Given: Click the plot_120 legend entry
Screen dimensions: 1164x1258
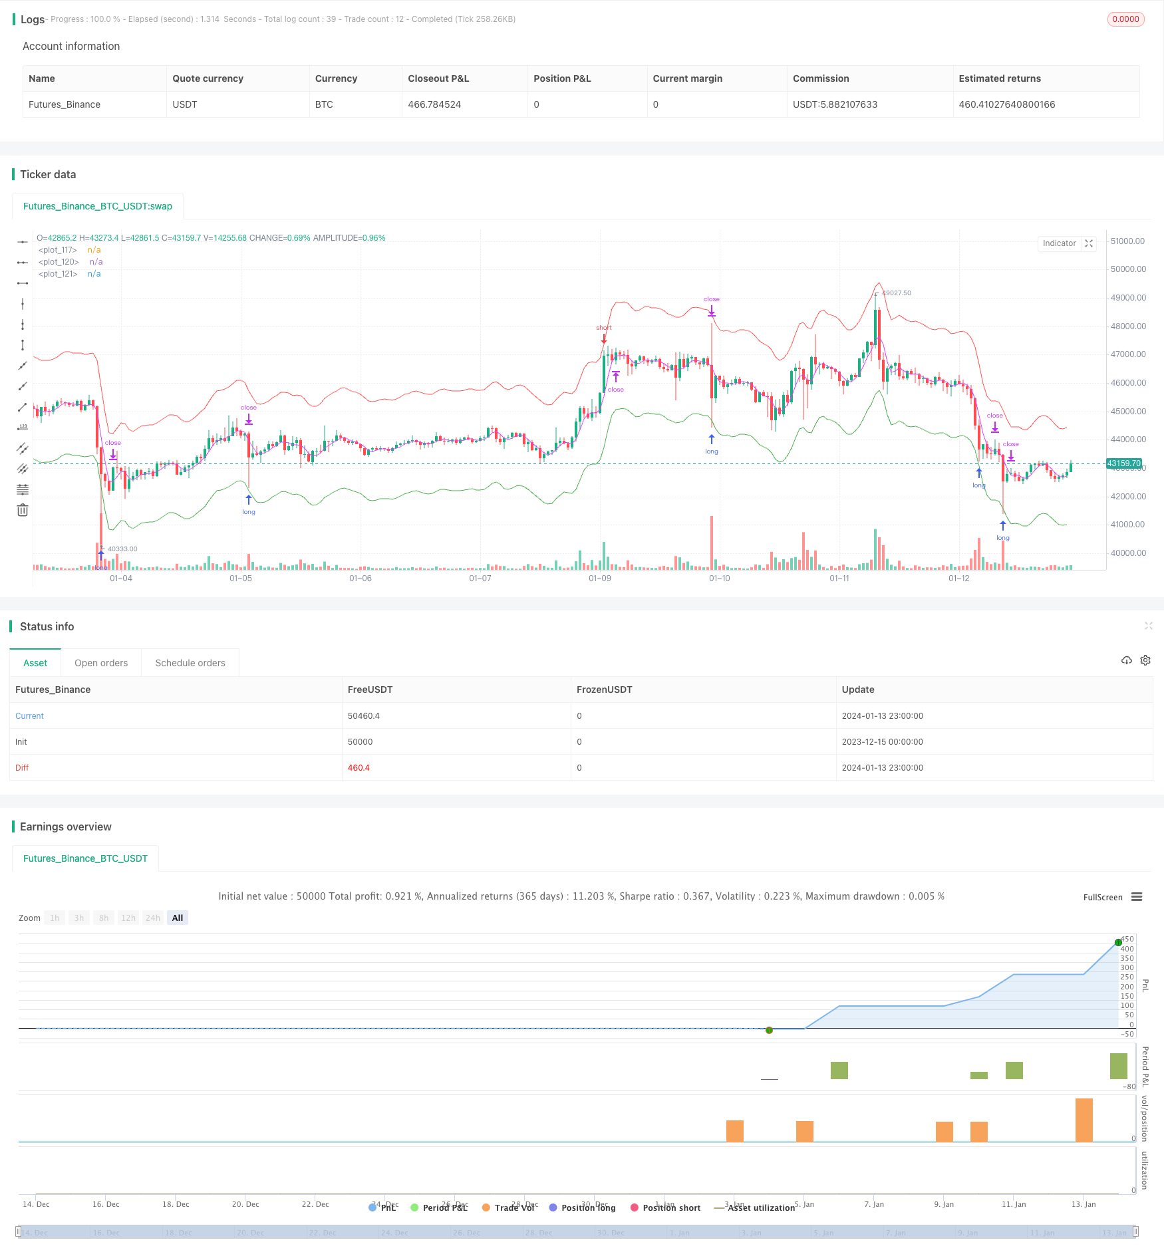Looking at the screenshot, I should pos(71,262).
